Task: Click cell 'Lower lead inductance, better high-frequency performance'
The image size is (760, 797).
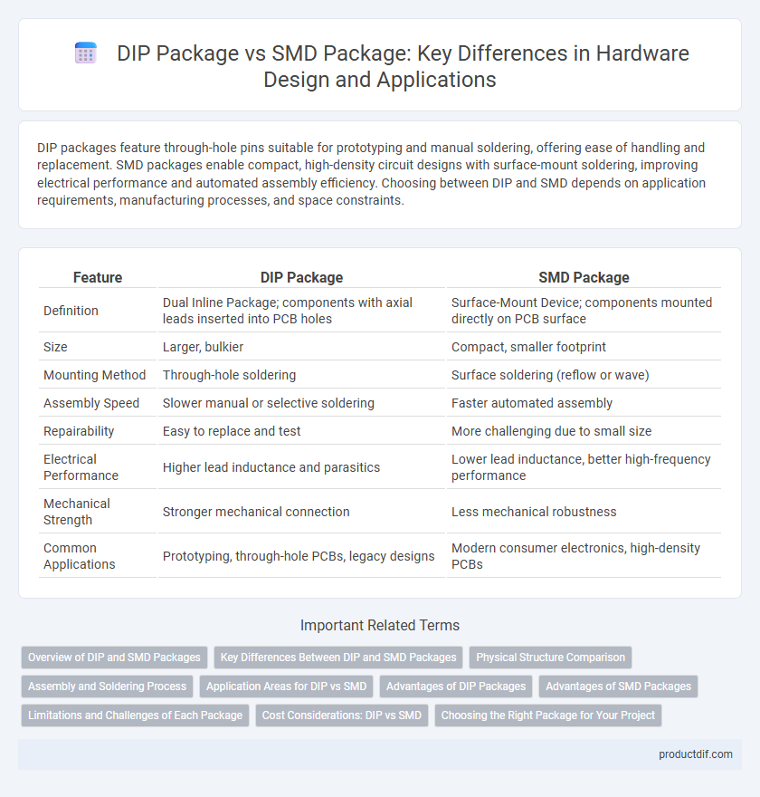Action: click(581, 467)
